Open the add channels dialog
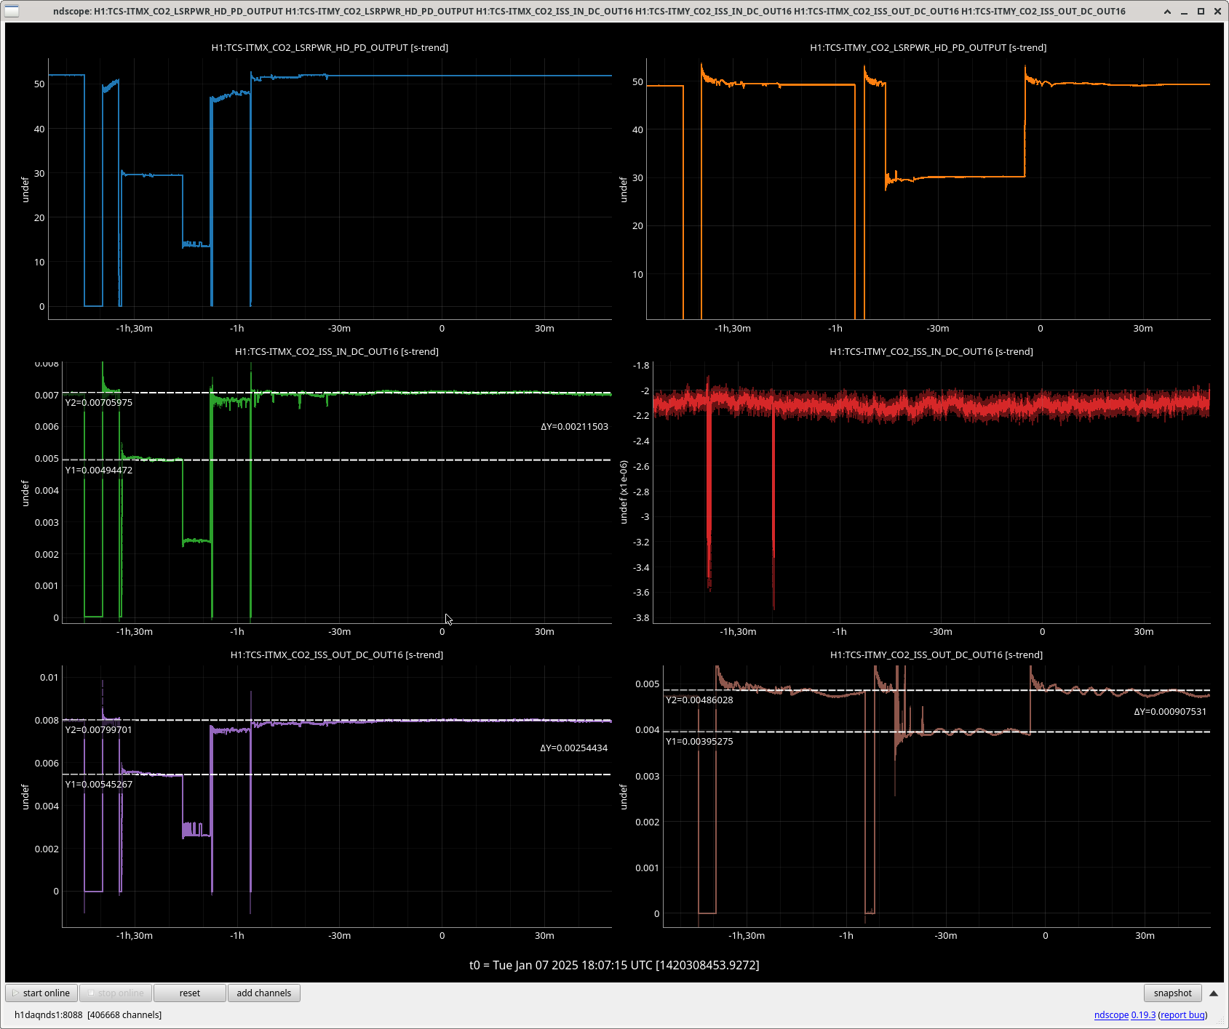Viewport: 1229px width, 1029px height. [x=264, y=993]
